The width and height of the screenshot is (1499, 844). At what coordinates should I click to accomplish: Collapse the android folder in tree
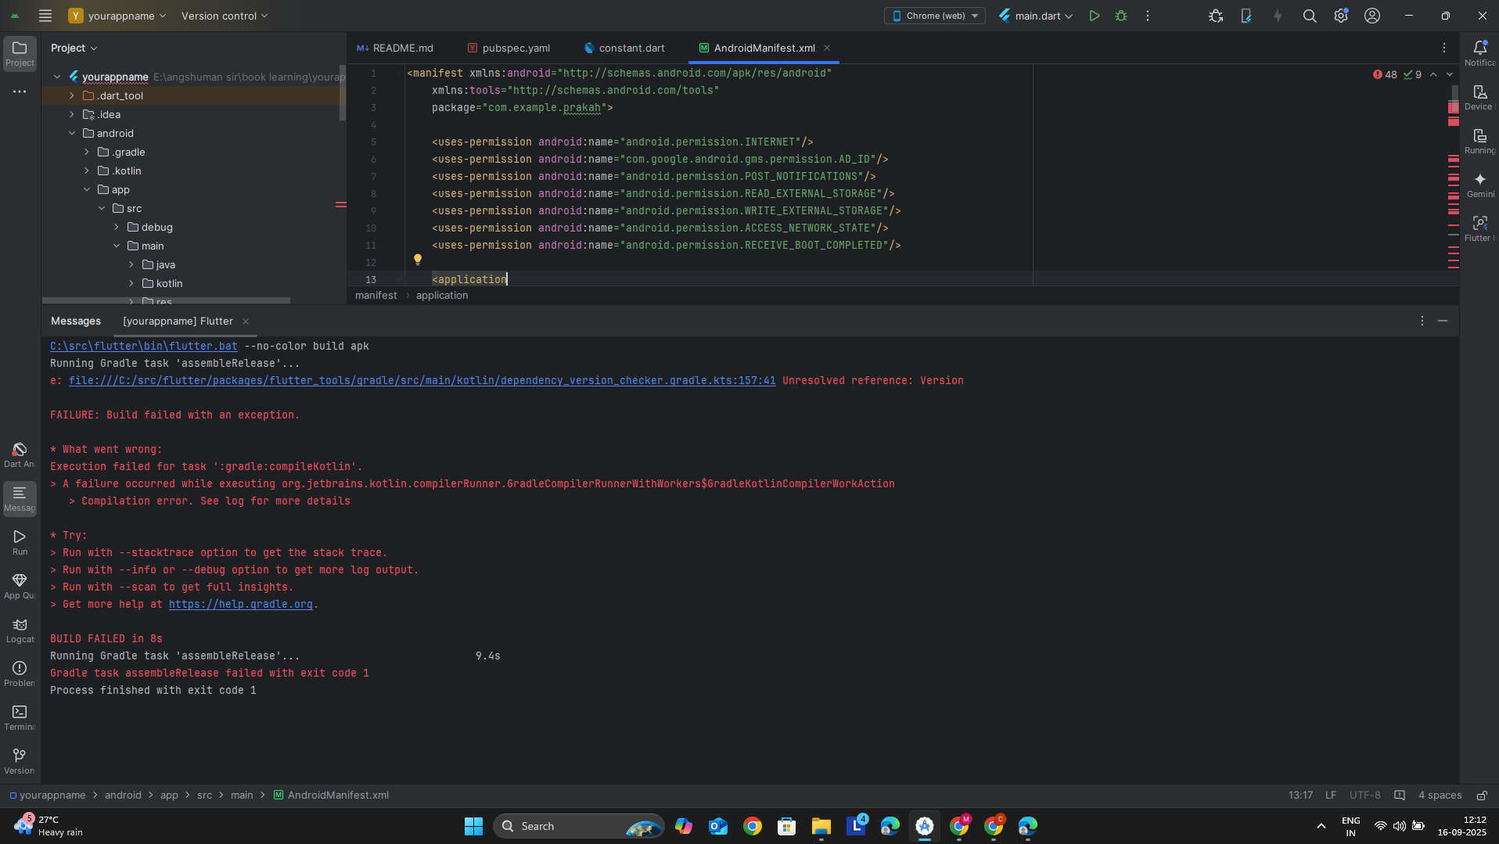[x=72, y=133]
